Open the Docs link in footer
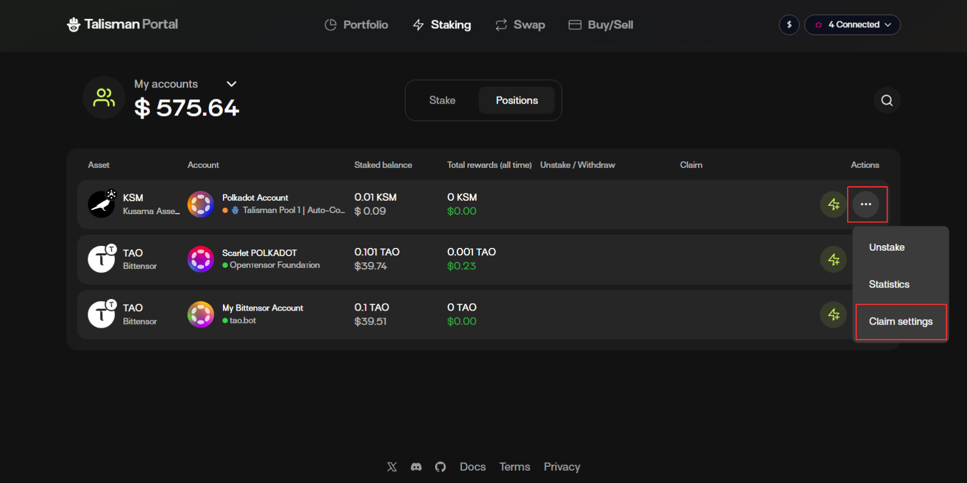967x483 pixels. click(x=473, y=467)
